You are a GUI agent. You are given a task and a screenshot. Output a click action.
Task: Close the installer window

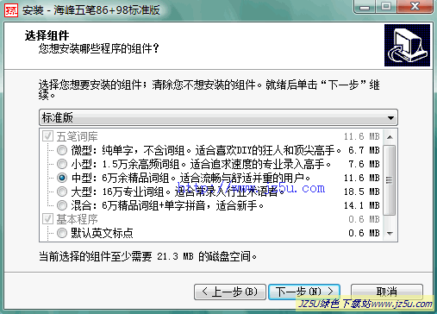(415, 7)
